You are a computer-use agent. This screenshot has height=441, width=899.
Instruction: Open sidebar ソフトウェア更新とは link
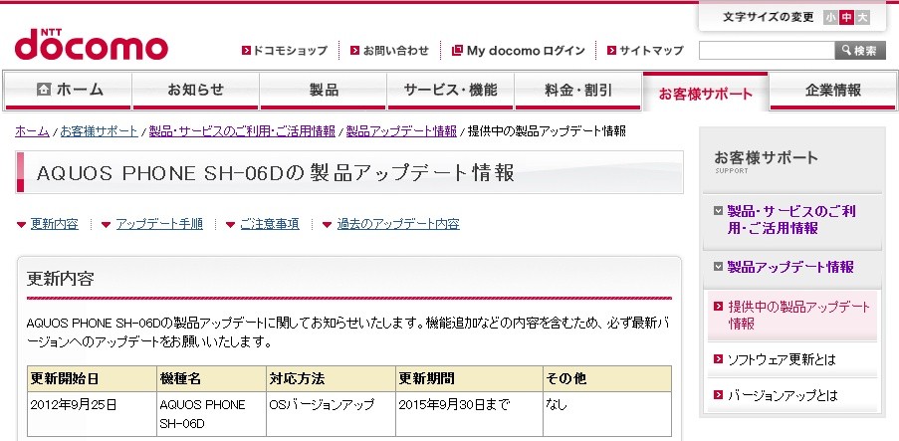point(783,360)
